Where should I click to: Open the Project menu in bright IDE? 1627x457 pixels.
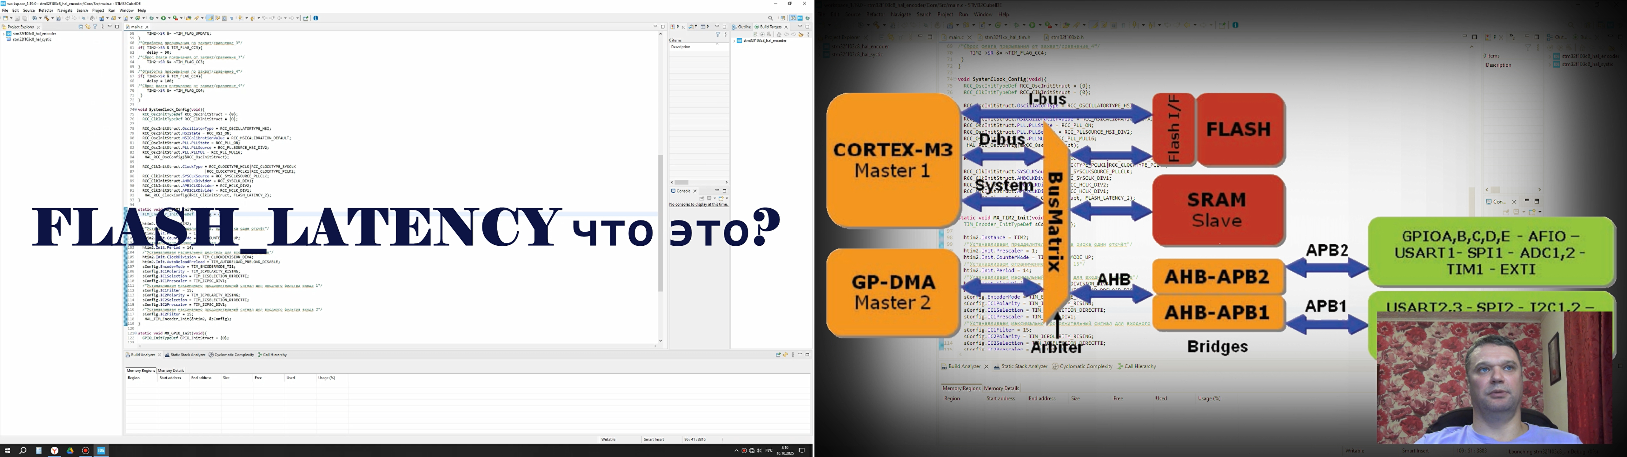(98, 11)
